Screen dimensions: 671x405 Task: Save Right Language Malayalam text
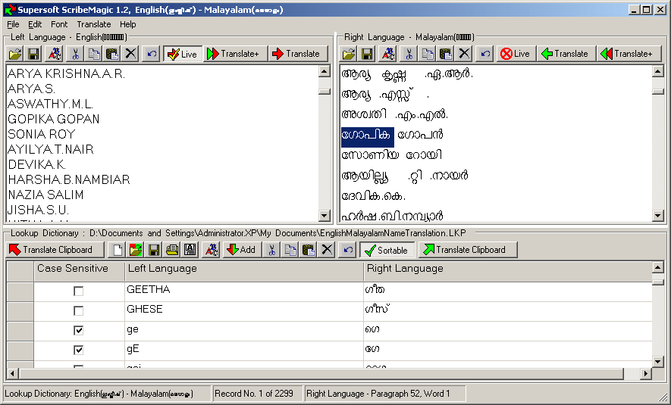point(367,54)
